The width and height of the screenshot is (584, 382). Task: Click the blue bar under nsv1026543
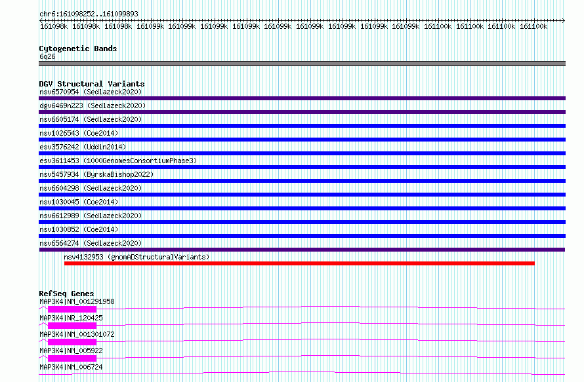tap(302, 140)
